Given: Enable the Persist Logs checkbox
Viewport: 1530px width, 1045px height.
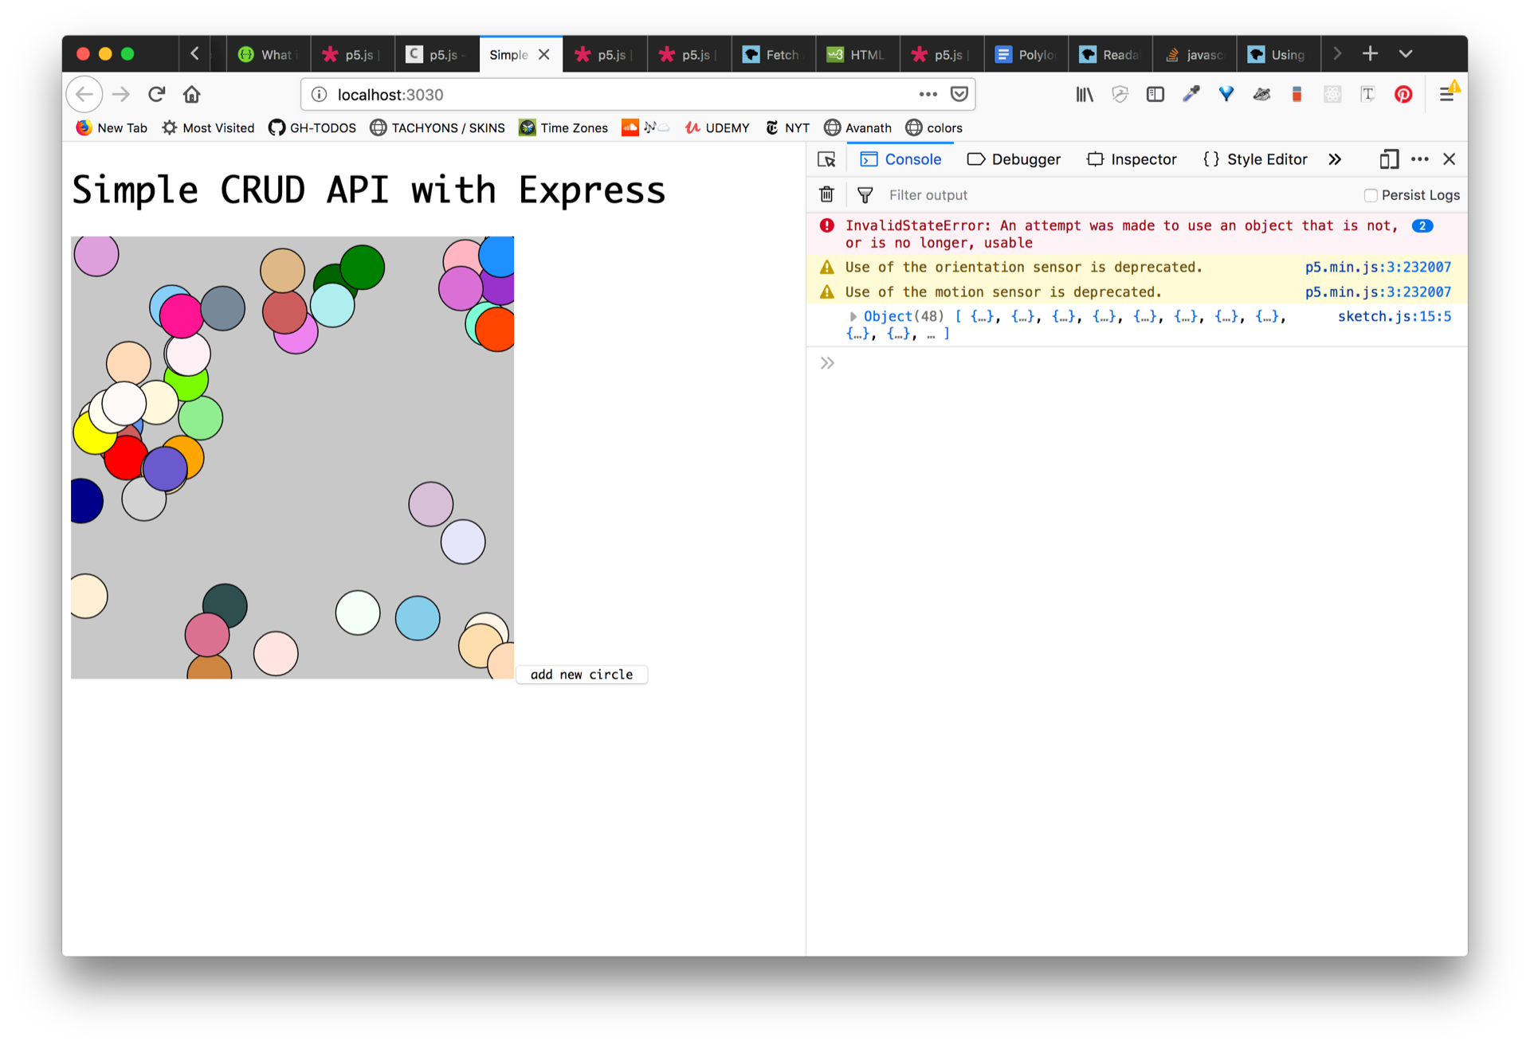Looking at the screenshot, I should click(1371, 195).
